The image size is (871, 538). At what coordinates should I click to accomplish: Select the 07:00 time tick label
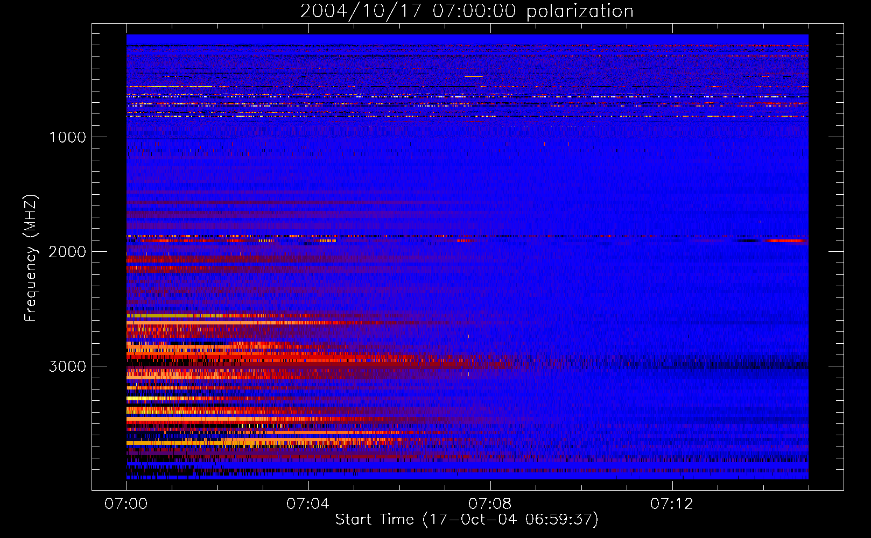(x=126, y=504)
